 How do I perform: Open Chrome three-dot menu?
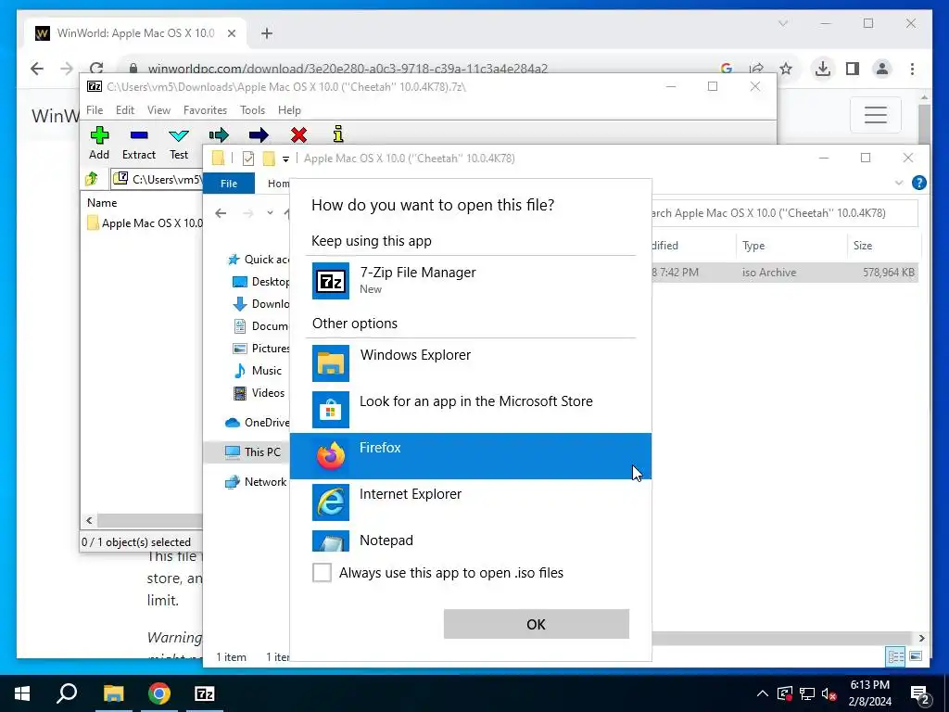click(912, 69)
